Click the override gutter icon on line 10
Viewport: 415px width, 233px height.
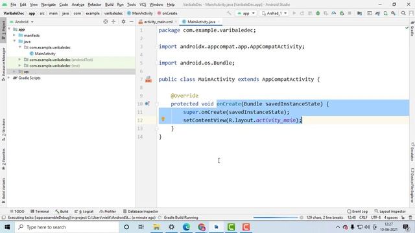click(147, 104)
